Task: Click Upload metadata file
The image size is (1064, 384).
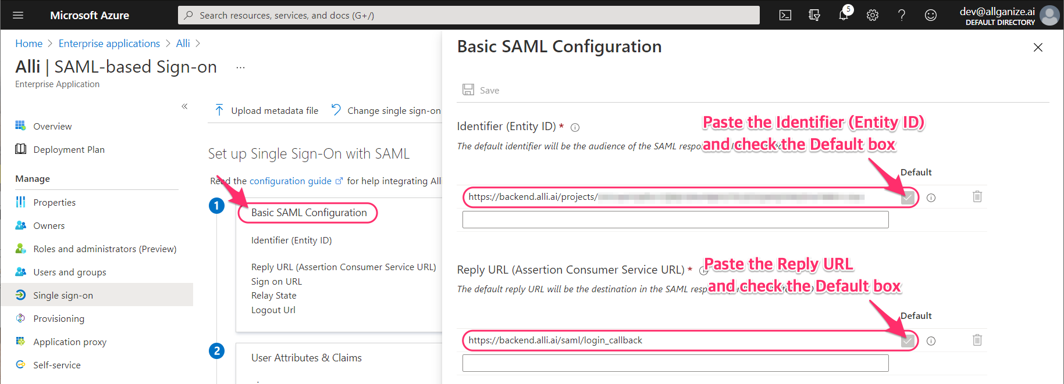Action: 266,110
